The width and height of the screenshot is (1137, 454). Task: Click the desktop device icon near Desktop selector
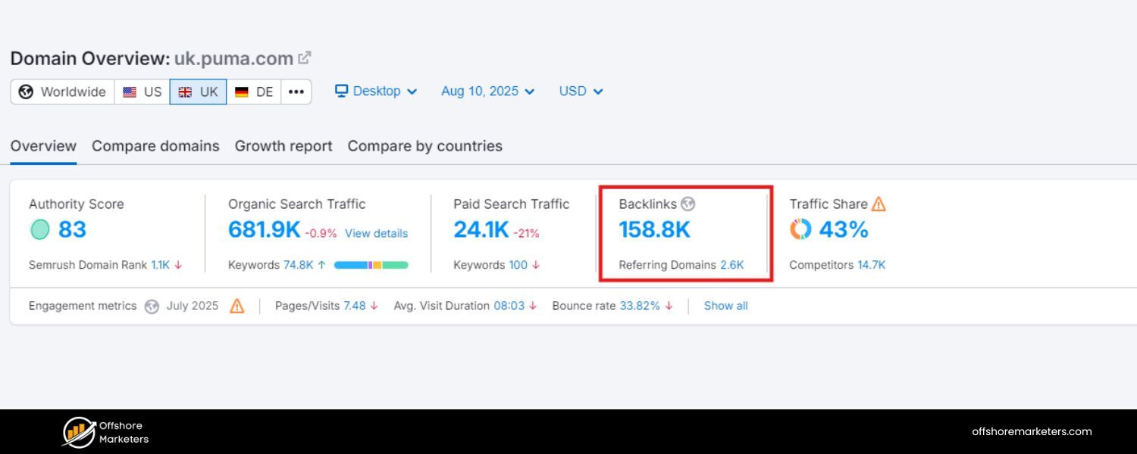click(x=343, y=91)
